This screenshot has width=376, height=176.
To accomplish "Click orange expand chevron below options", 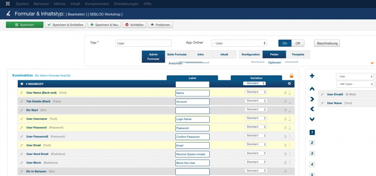I will [x=372, y=63].
